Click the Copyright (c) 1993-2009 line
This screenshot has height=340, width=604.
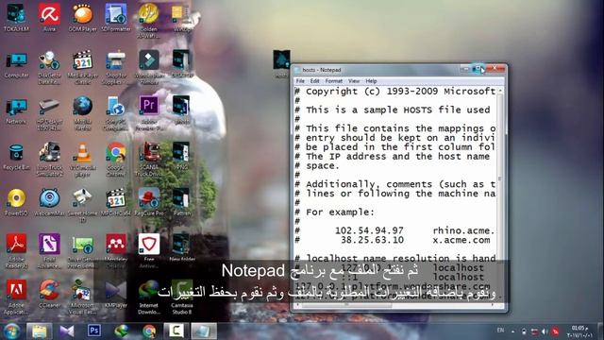395,92
